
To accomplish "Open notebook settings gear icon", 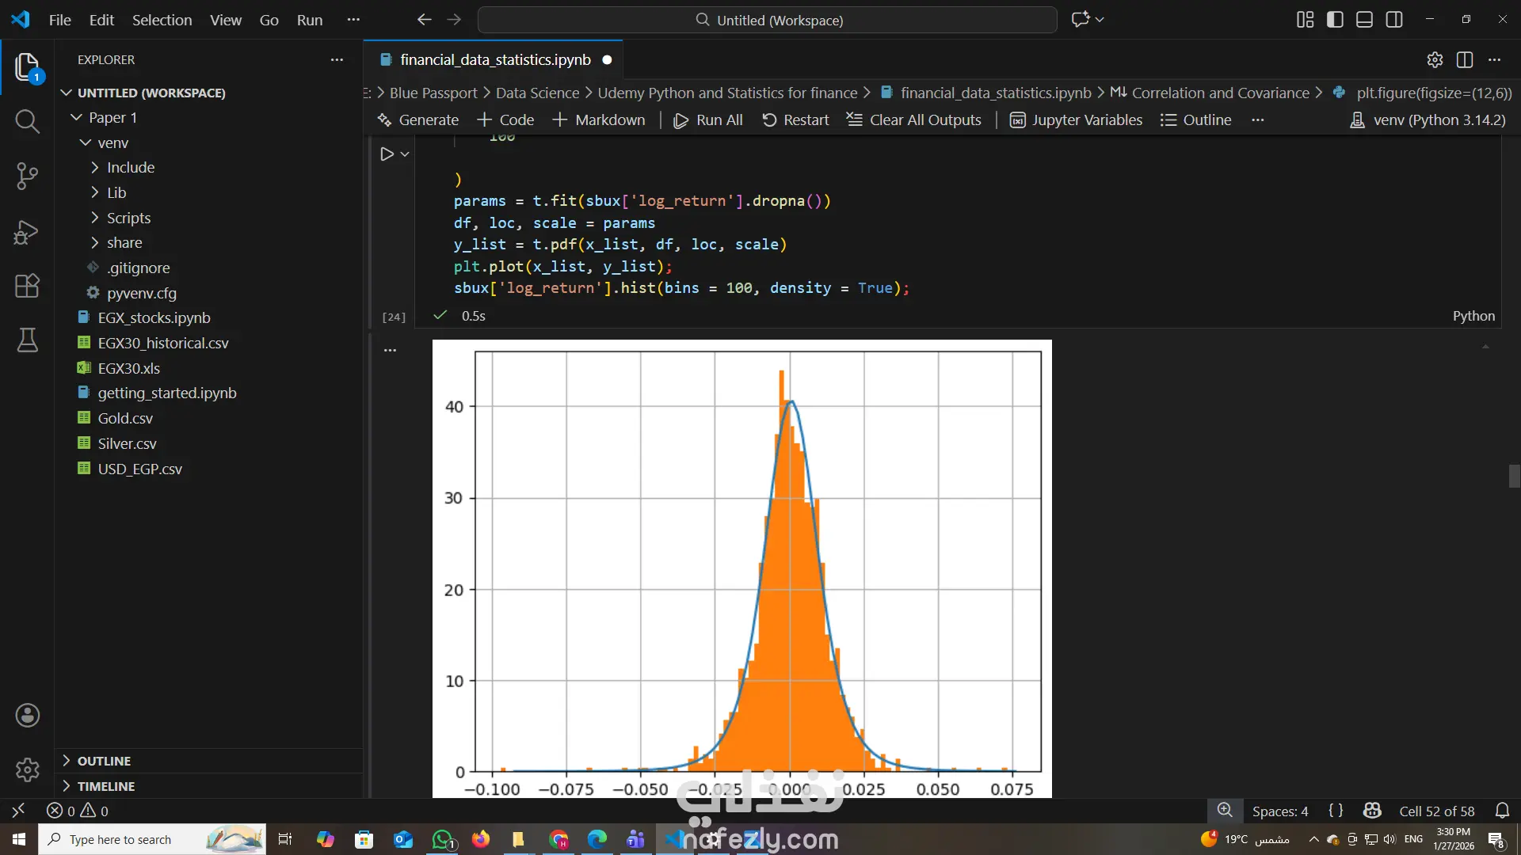I will pos(1435,60).
